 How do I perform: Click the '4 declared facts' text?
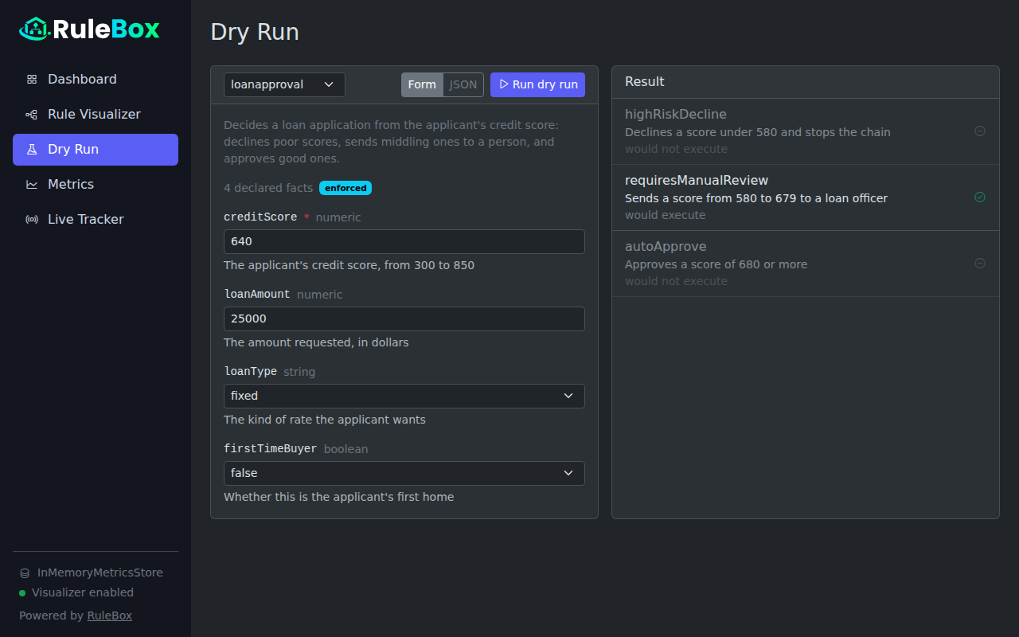click(x=268, y=188)
